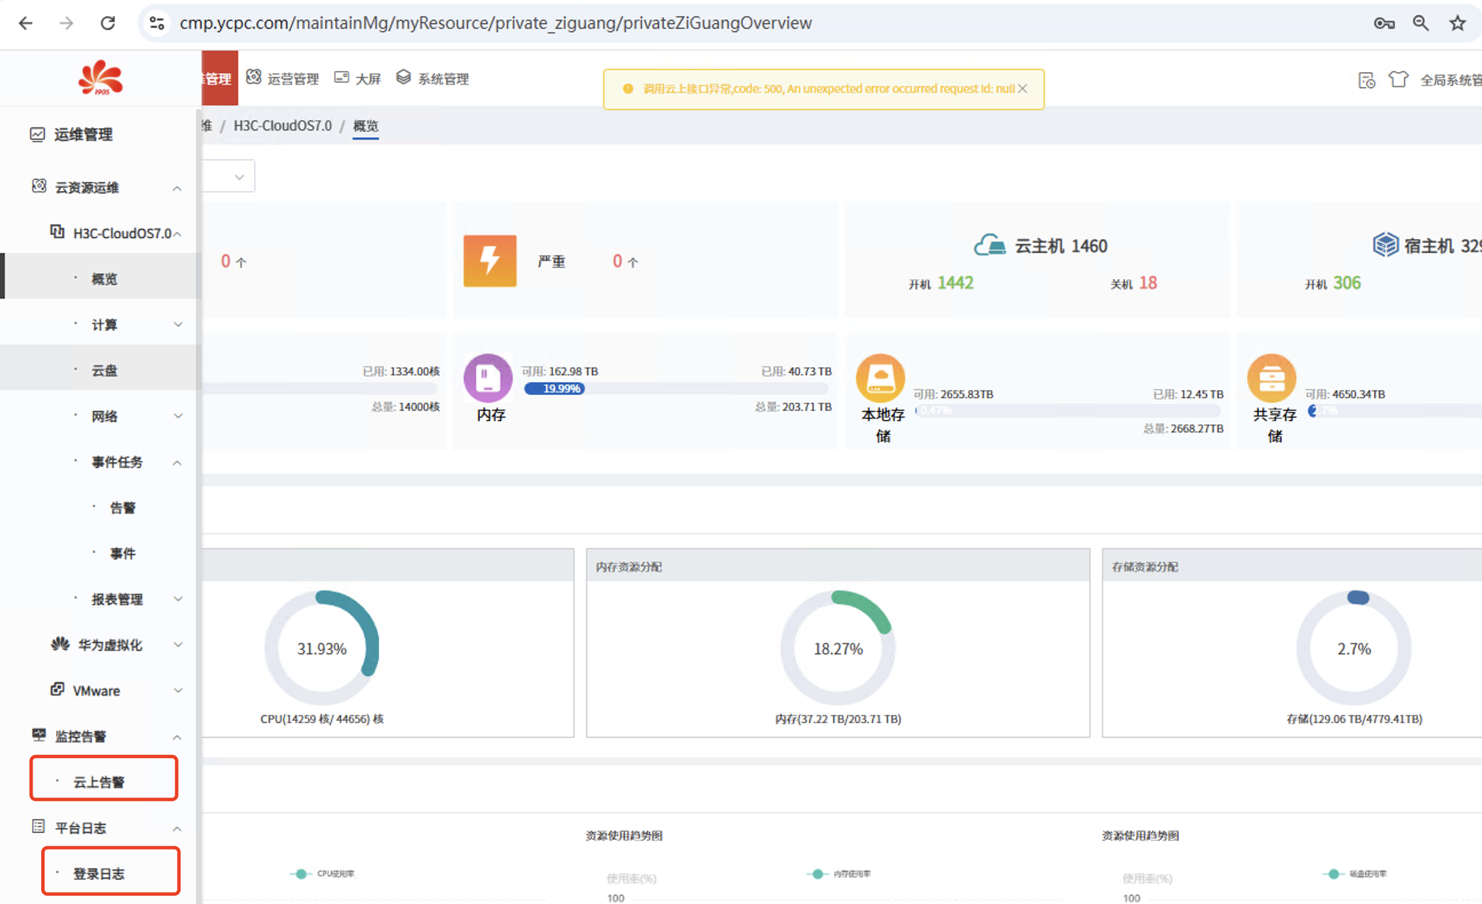This screenshot has height=904, width=1482.
Task: Click the 18.27% 内存 donut chart
Action: [x=838, y=648]
